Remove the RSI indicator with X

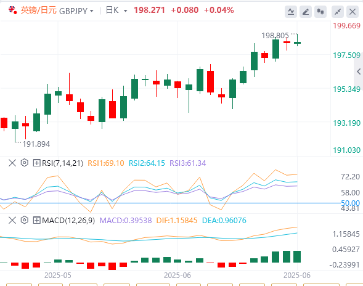[x=12, y=163]
